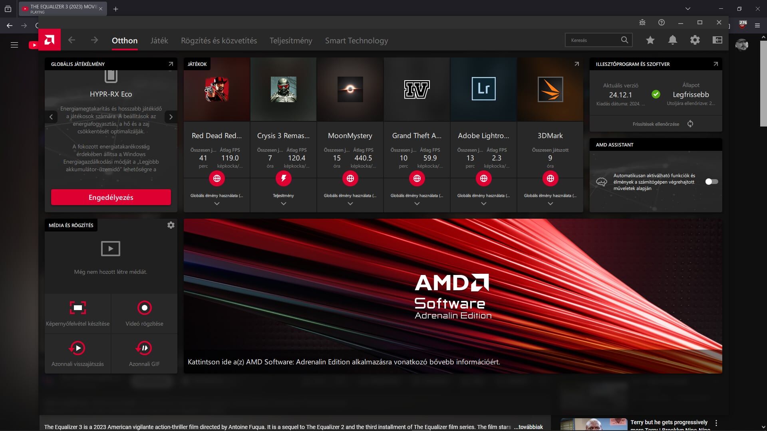This screenshot has height=431, width=767.
Task: Click the browser extension badge 276 icon
Action: 743,25
